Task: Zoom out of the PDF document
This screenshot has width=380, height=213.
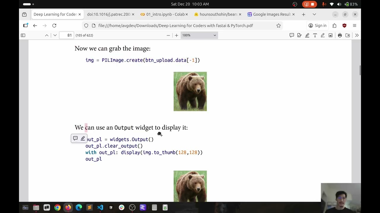Action: click(168, 35)
